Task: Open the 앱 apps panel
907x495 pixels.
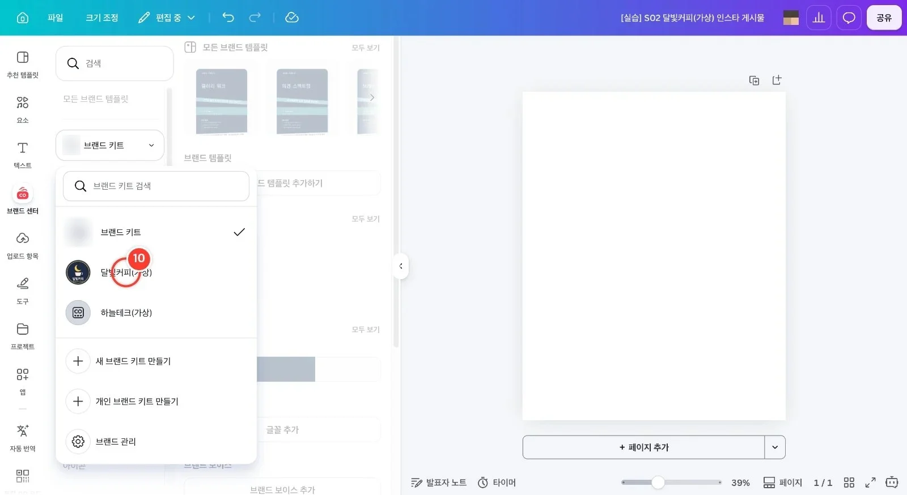Action: pyautogui.click(x=23, y=382)
